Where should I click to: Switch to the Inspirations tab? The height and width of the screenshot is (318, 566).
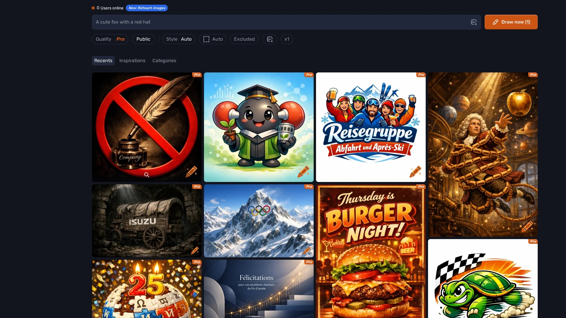[x=132, y=61]
